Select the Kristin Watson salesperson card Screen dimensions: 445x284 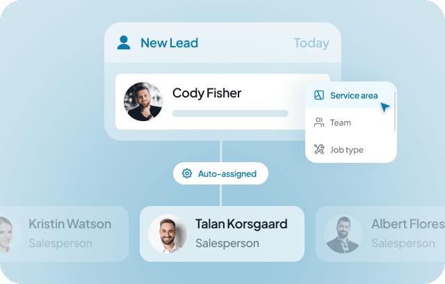click(x=64, y=234)
